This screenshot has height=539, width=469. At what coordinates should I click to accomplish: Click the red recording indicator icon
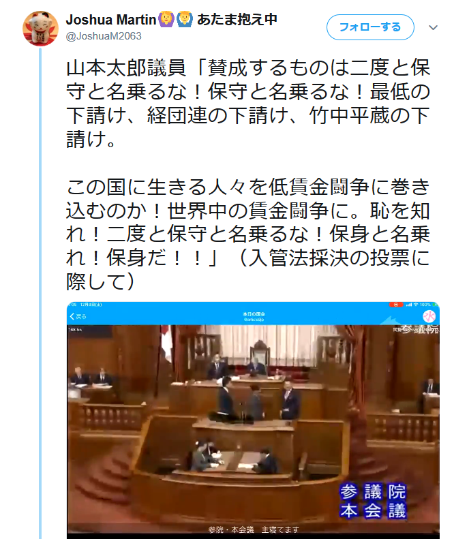[x=396, y=305]
